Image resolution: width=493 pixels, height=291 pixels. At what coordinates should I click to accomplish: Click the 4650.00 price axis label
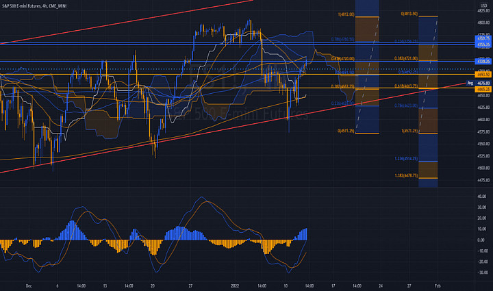483,96
